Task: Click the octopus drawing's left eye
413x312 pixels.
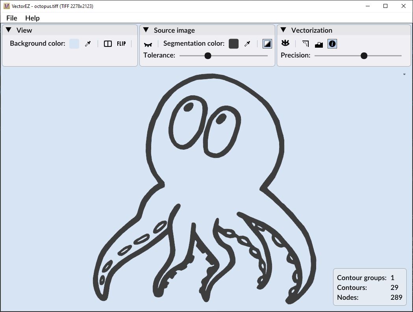Action: pos(188,122)
